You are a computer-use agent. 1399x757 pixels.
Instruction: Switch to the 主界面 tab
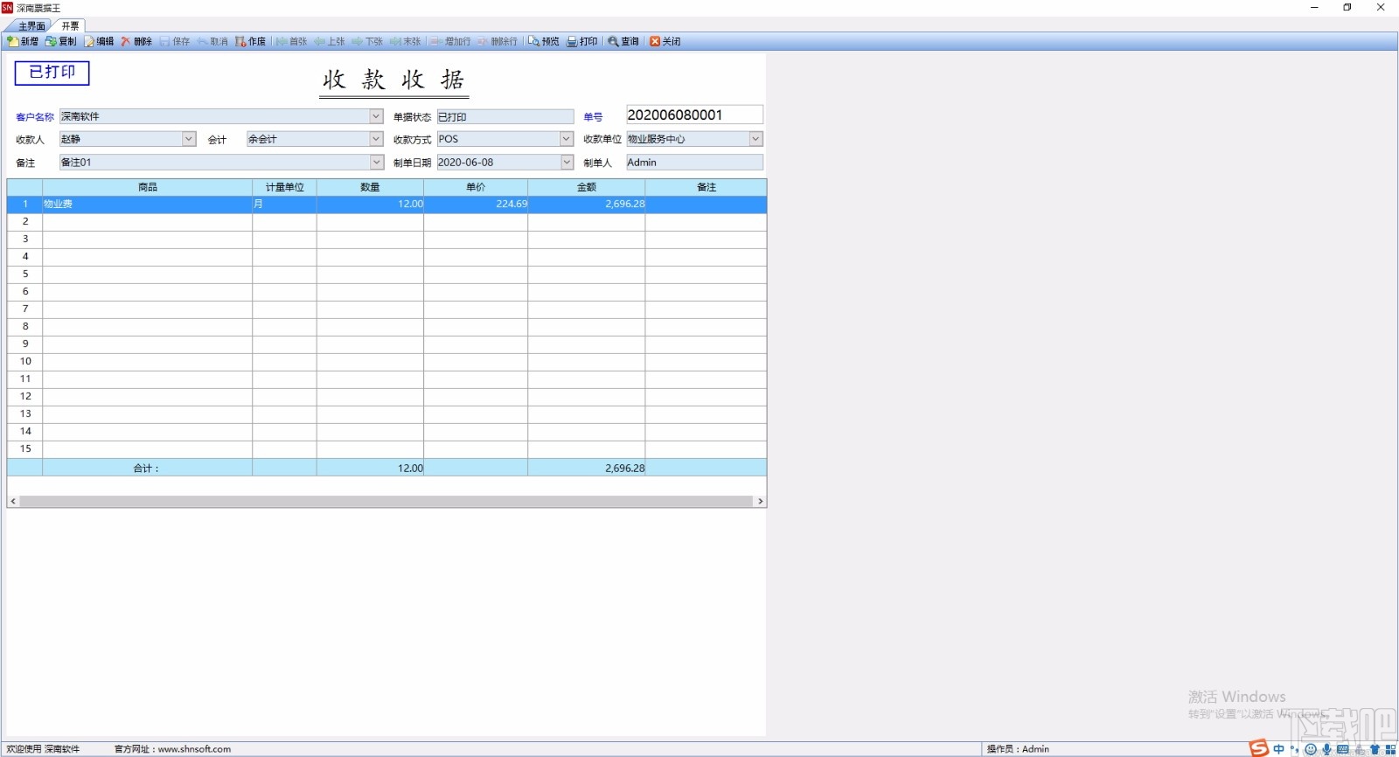click(x=31, y=26)
